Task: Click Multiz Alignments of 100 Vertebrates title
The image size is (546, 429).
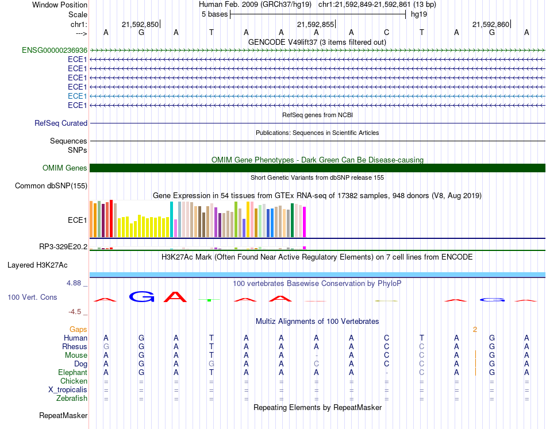Action: [317, 322]
